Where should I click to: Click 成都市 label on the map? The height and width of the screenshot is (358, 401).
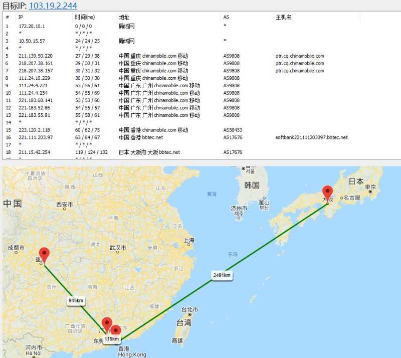click(16, 248)
